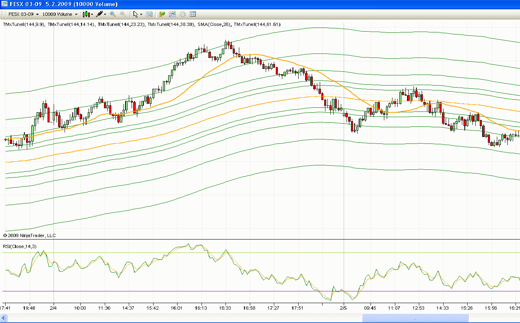Expand the cursor type dropdown arrow

141,14
